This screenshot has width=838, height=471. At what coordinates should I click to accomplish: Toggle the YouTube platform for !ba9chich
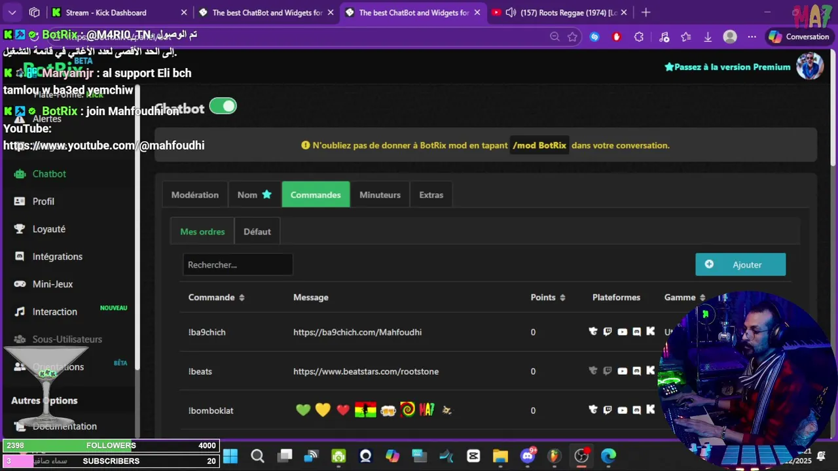click(x=622, y=332)
